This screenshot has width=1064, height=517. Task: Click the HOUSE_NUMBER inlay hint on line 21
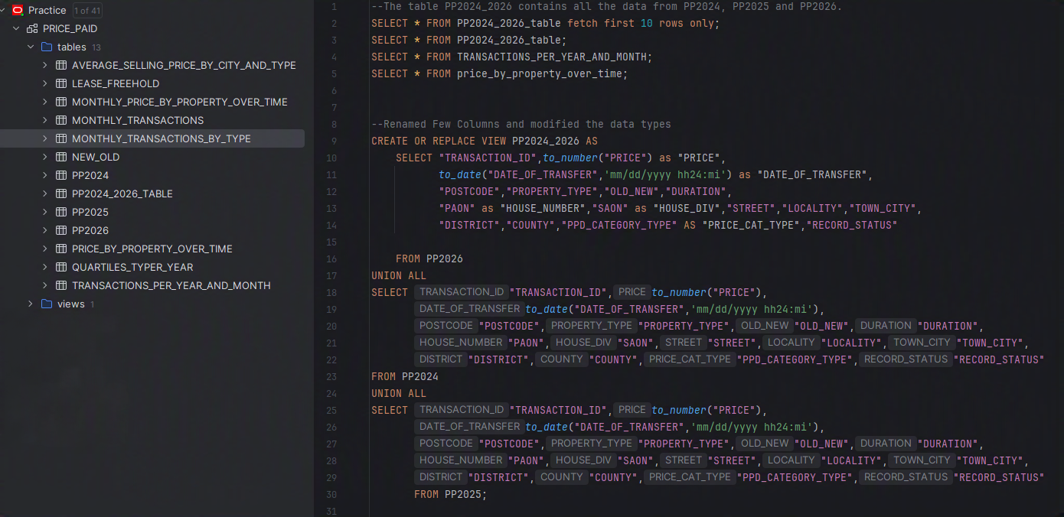[461, 342]
